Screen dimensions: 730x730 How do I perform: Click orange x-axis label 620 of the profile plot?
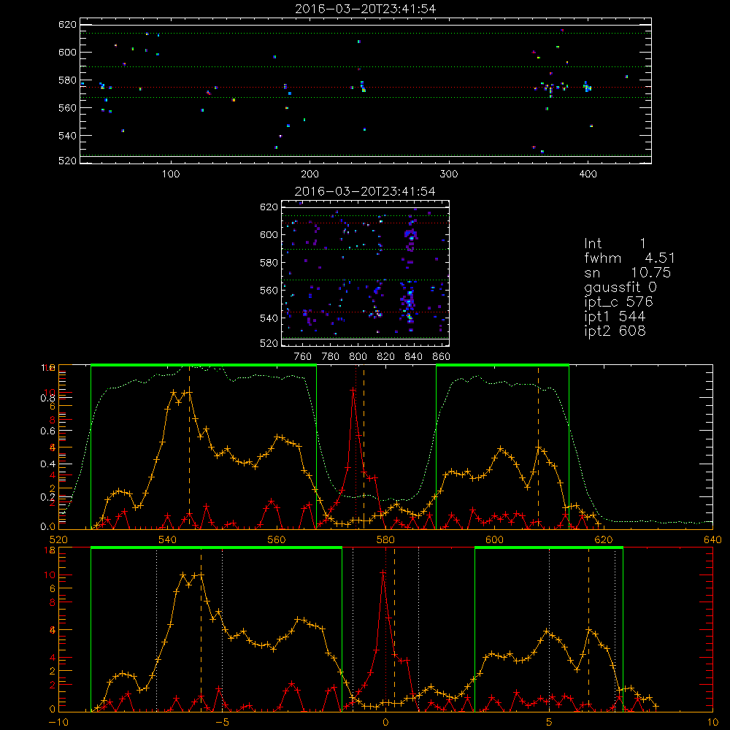point(604,540)
